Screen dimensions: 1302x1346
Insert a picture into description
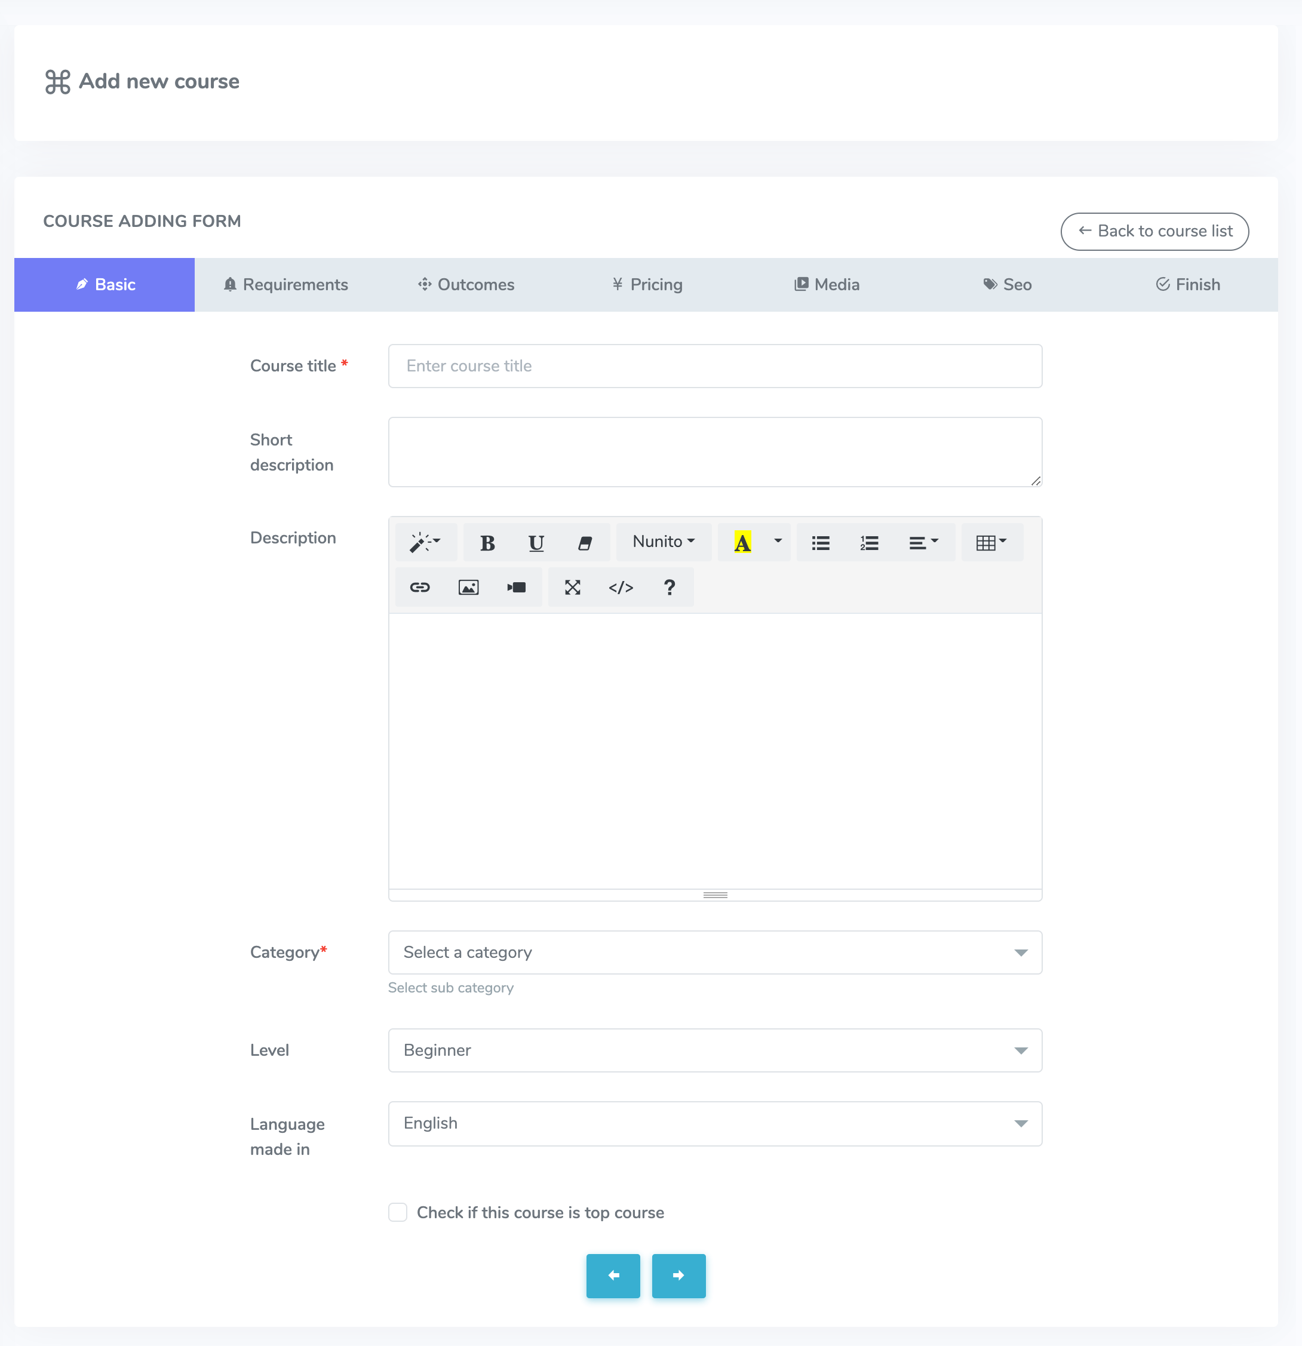coord(468,587)
